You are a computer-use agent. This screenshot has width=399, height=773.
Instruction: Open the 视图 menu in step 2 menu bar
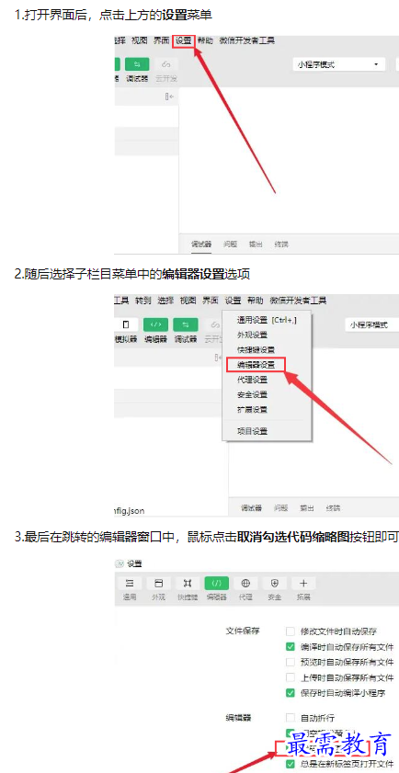pos(188,301)
